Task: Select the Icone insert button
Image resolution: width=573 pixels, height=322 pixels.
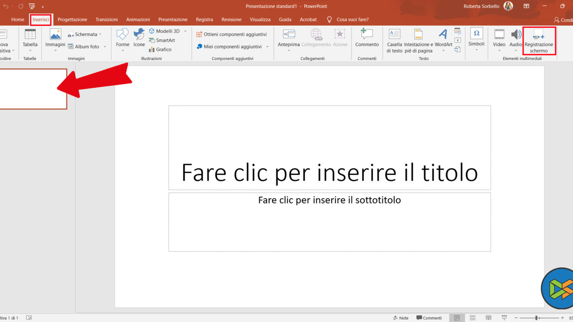Action: 139,35
